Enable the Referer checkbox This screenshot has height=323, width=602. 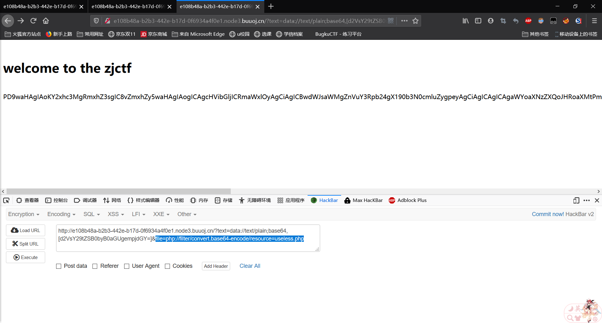[95, 266]
